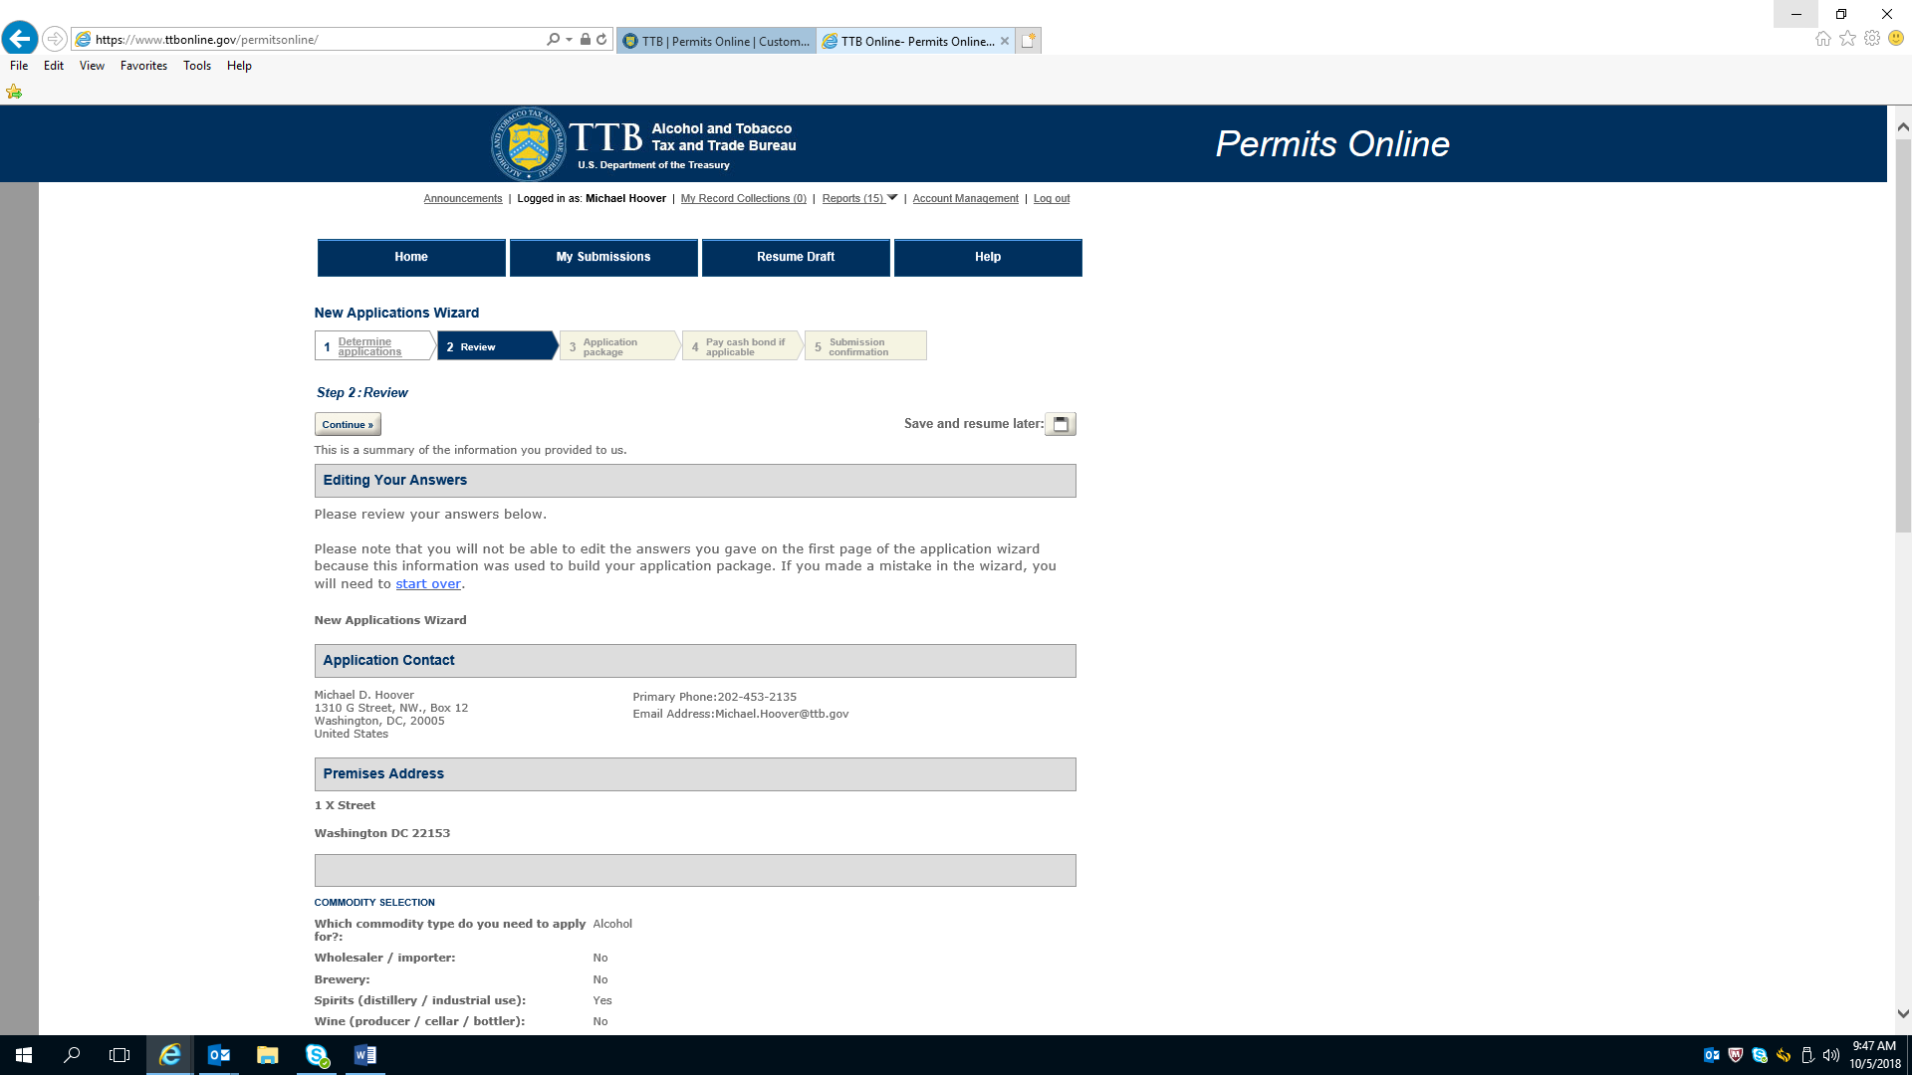1912x1075 pixels.
Task: Expand the Reports (15) dropdown arrow
Action: 892,198
